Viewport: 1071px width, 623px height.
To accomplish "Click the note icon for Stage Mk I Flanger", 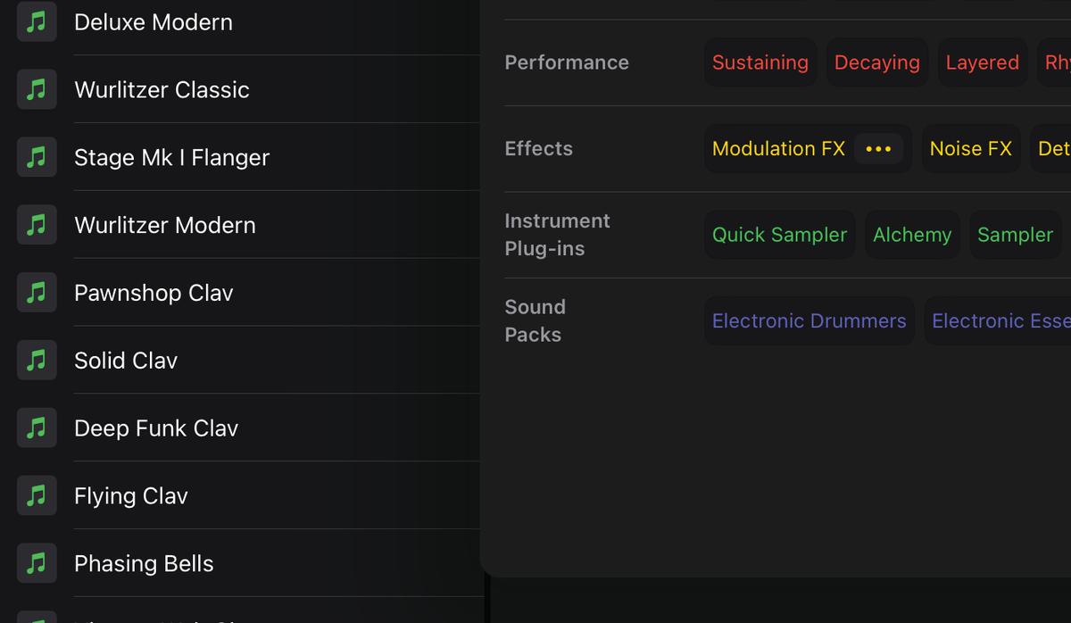I will pyautogui.click(x=36, y=157).
